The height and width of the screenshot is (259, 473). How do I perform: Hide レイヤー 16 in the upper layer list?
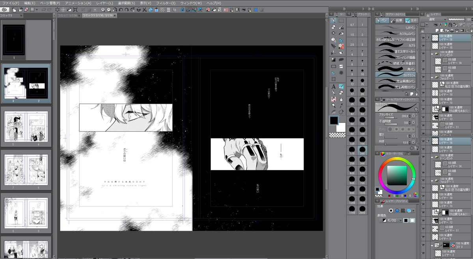(423, 38)
